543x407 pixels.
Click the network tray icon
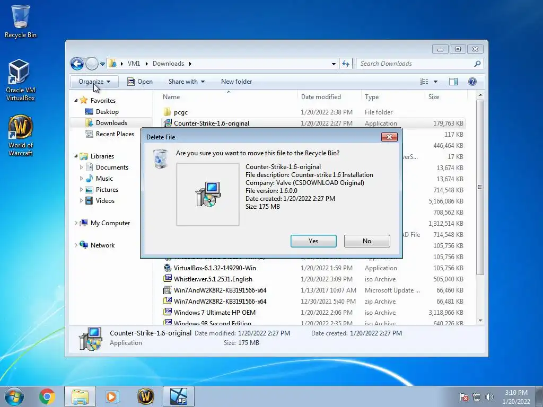(477, 397)
